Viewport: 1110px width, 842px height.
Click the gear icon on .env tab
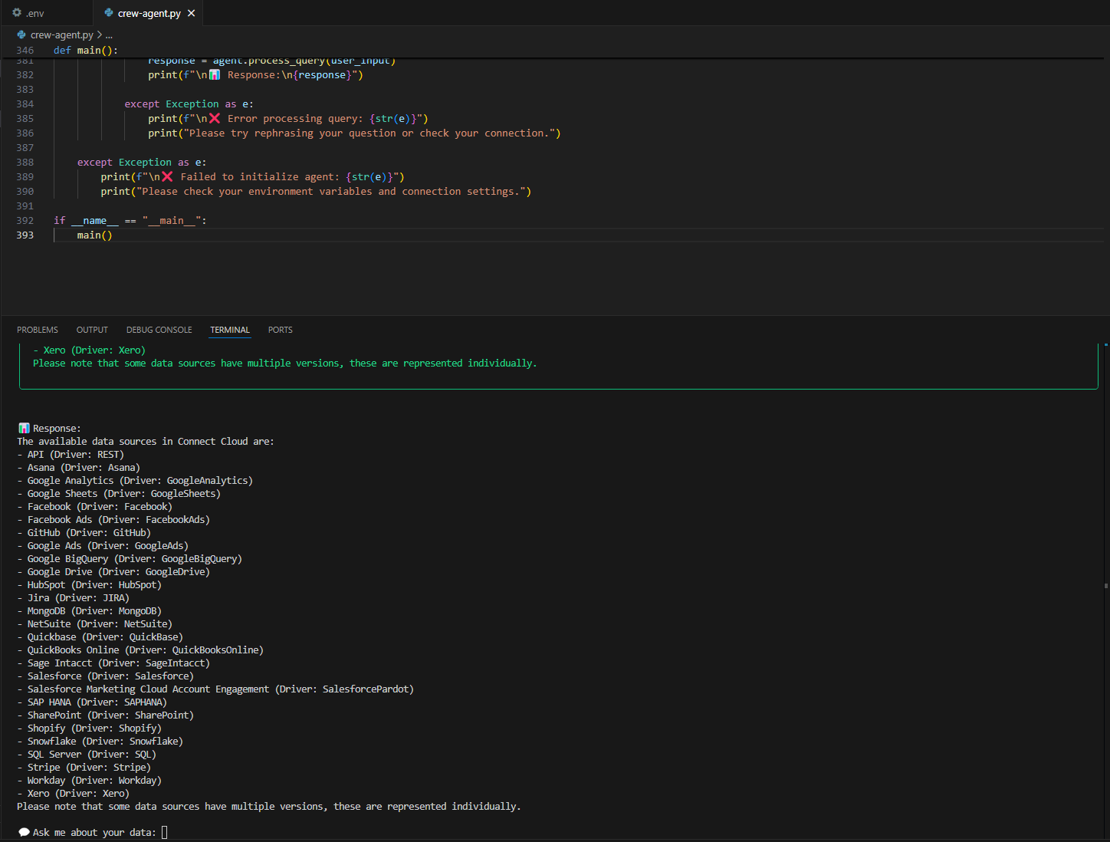tap(17, 13)
